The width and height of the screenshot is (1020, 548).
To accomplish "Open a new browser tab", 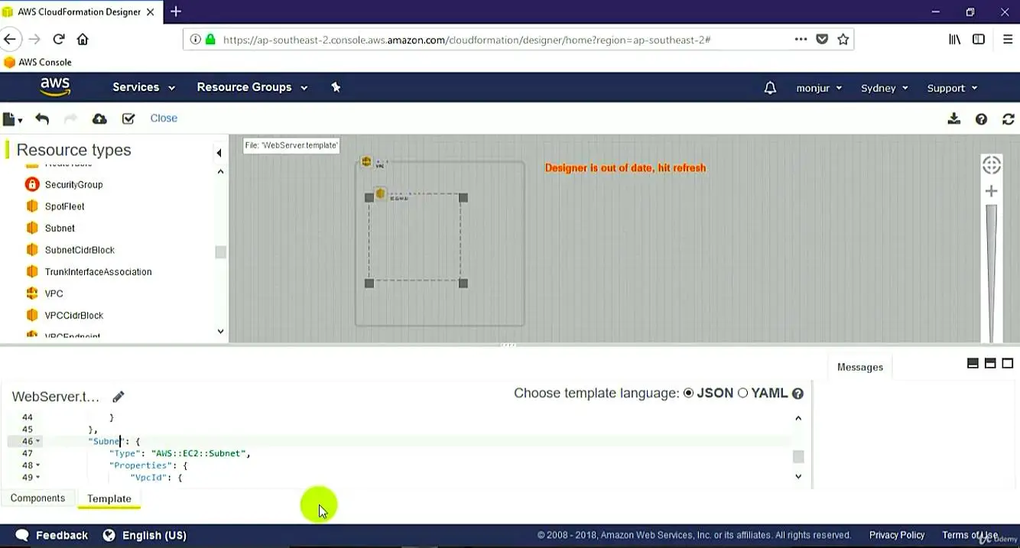I will coord(176,11).
